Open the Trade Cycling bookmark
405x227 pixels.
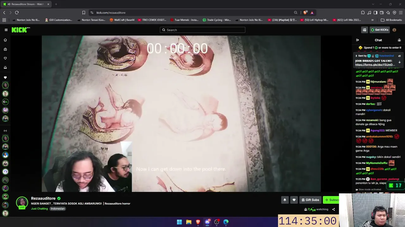click(x=217, y=20)
